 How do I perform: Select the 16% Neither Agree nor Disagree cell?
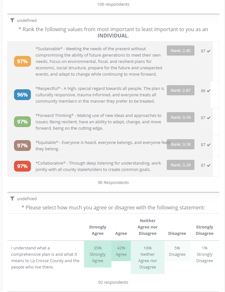click(148, 257)
